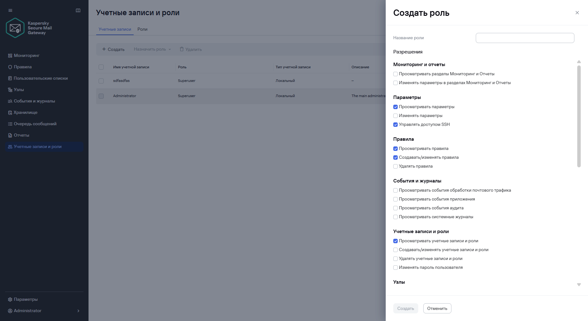Enable Изменять параметры checkbox
588x321 pixels.
pyautogui.click(x=395, y=116)
